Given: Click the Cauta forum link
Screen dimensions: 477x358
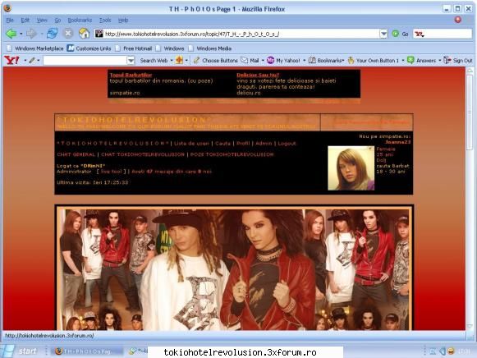Looking at the screenshot, I should tap(222, 143).
